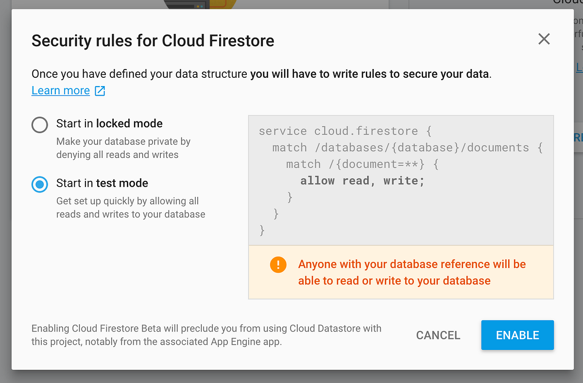This screenshot has width=583, height=383.
Task: Click the dialog title "Security rules for Cloud Firestore"
Action: [x=153, y=41]
